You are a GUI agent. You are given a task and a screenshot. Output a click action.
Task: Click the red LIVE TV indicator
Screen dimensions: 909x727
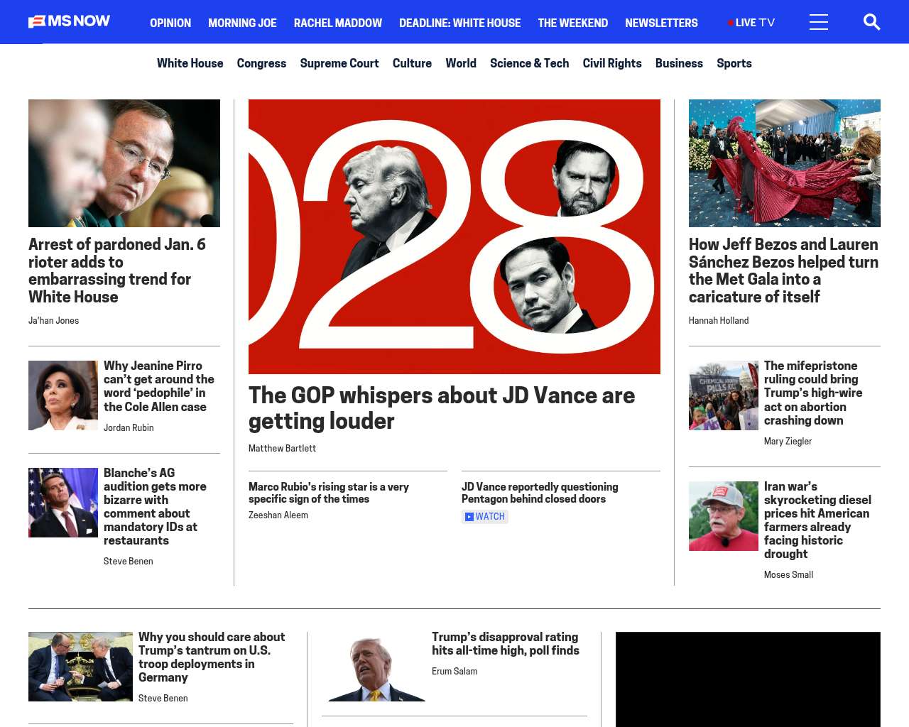click(751, 23)
